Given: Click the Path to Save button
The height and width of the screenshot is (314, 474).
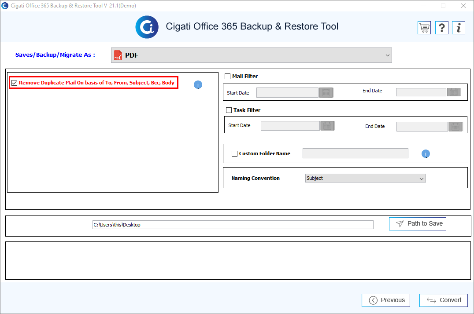Looking at the screenshot, I should [x=418, y=224].
